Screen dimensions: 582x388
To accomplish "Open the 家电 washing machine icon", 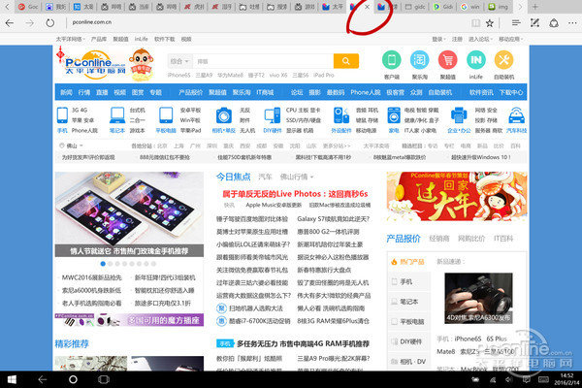I will coord(394,115).
